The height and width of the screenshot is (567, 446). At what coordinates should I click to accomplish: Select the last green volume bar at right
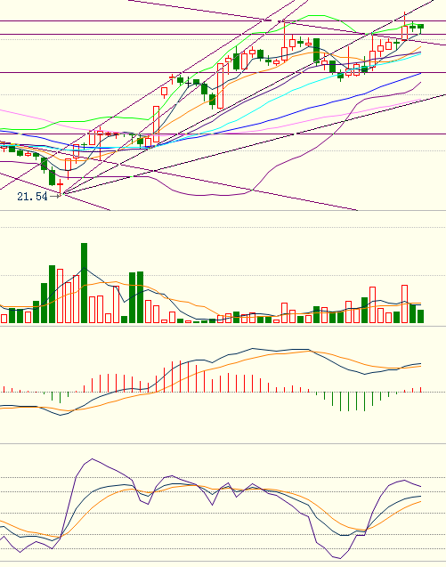pos(420,316)
